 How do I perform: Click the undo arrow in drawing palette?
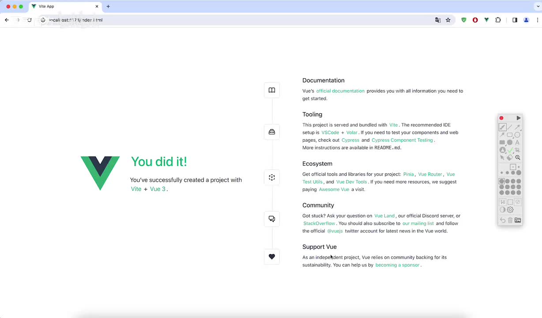(x=502, y=220)
